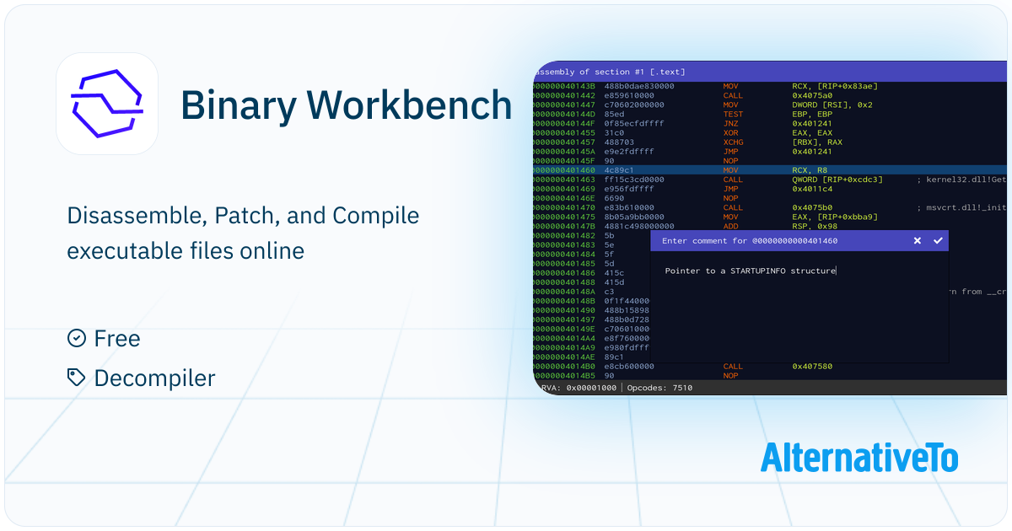
Task: Click opcode bytes 89c1
Action: [614, 357]
